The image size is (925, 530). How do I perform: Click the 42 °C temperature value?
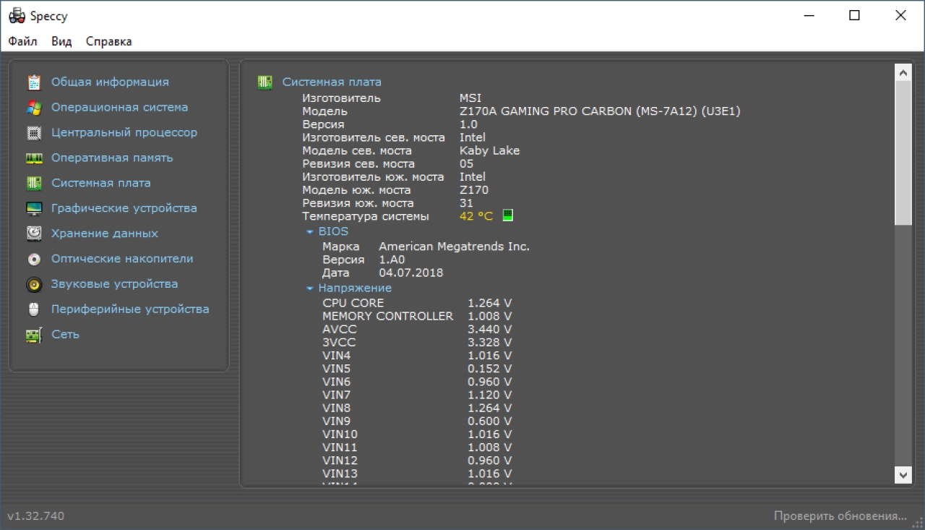coord(476,216)
